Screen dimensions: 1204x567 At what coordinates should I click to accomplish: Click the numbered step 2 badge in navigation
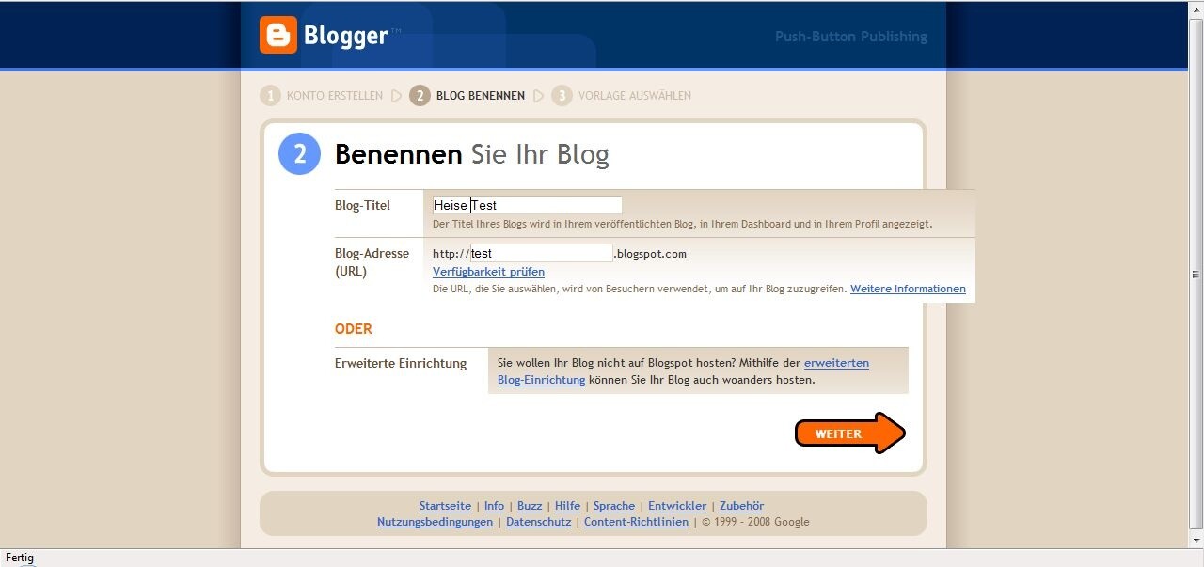coord(419,95)
